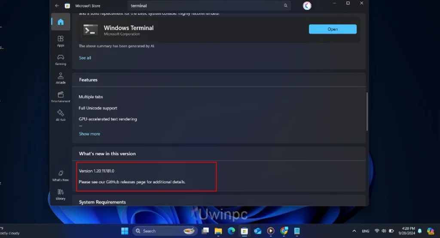
Task: Click AI-generated summary notice text
Action: 117,46
